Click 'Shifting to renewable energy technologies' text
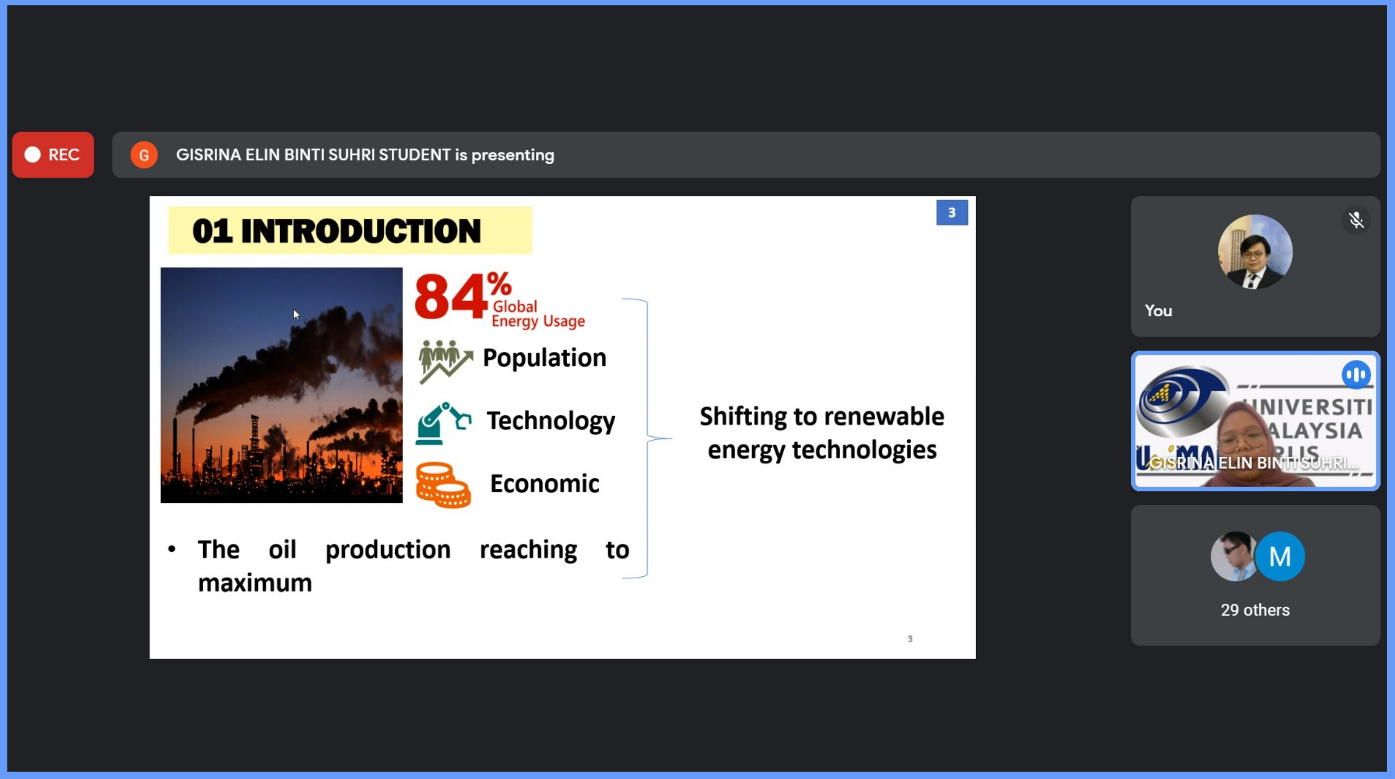1395x779 pixels. click(821, 433)
